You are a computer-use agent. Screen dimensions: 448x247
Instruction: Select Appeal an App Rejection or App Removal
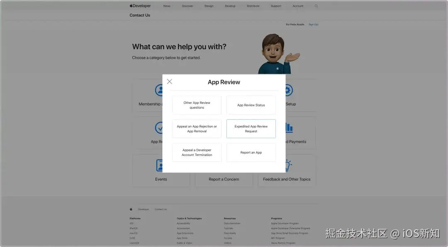[x=197, y=129]
